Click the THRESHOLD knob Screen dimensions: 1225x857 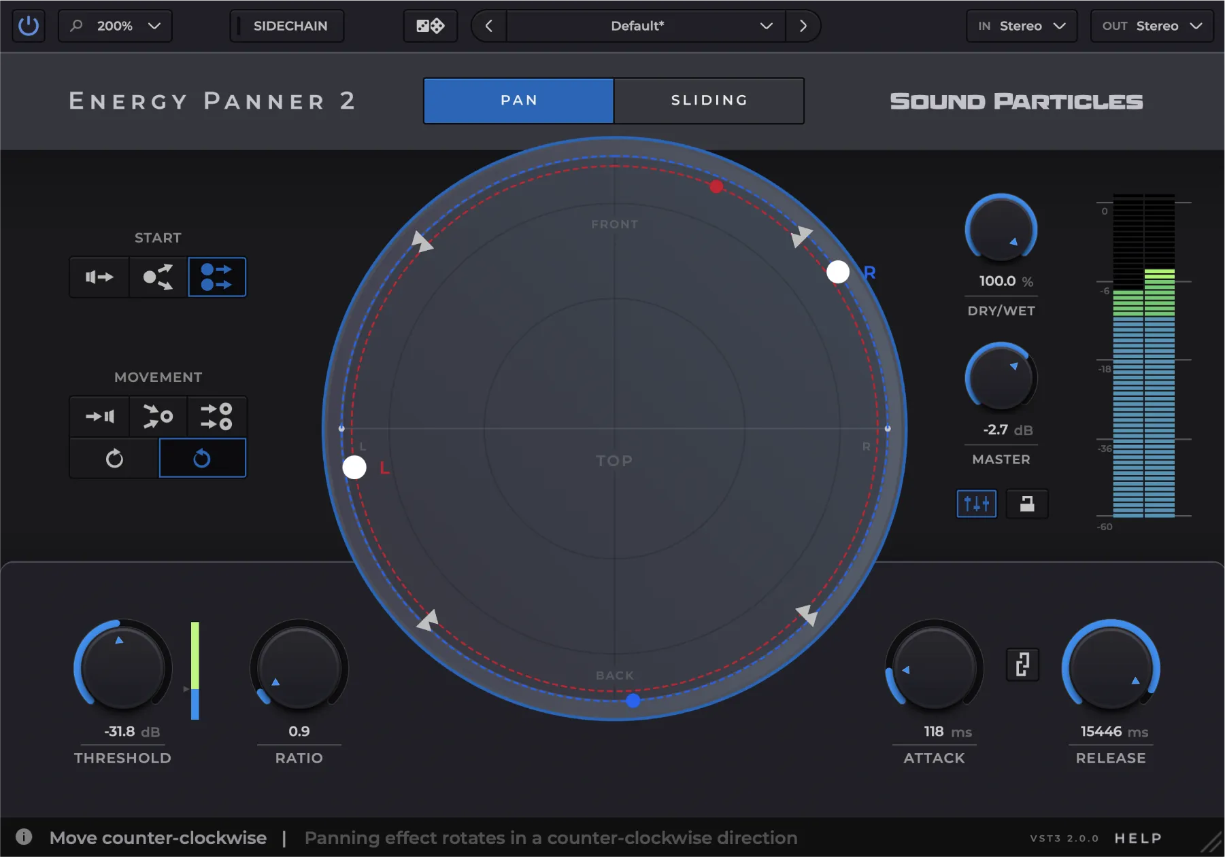[x=122, y=667]
